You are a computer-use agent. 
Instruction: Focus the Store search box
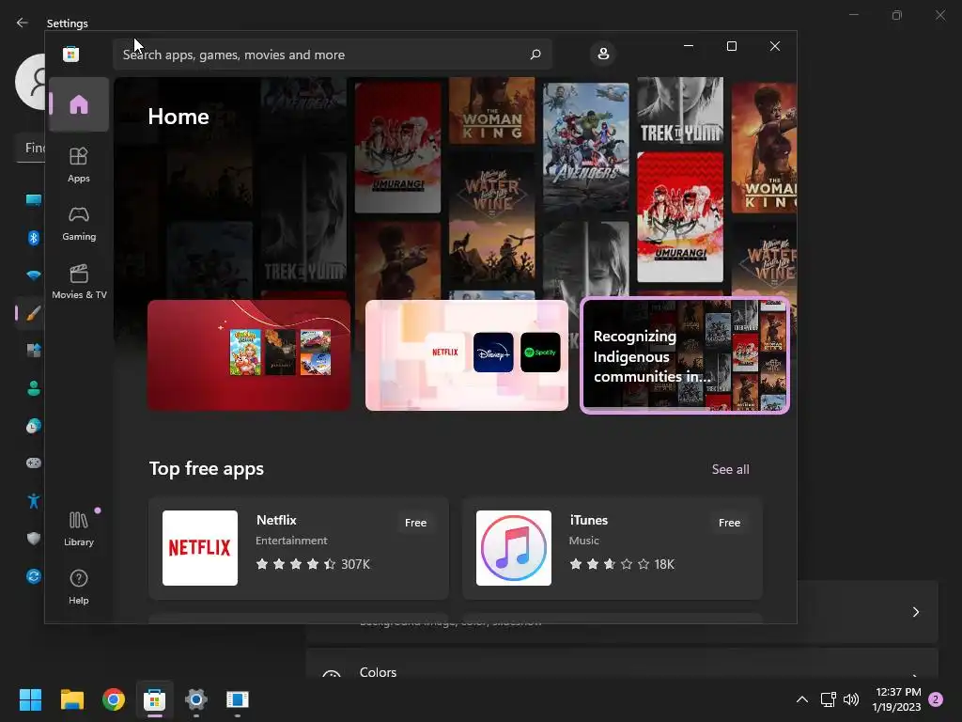pyautogui.click(x=332, y=55)
